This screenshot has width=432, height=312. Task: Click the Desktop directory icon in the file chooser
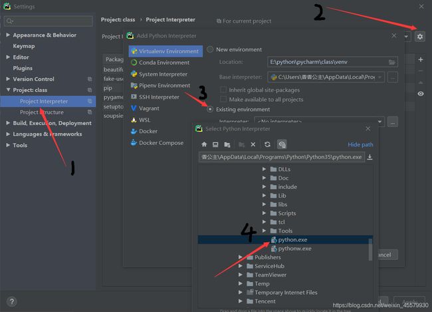pyautogui.click(x=215, y=144)
